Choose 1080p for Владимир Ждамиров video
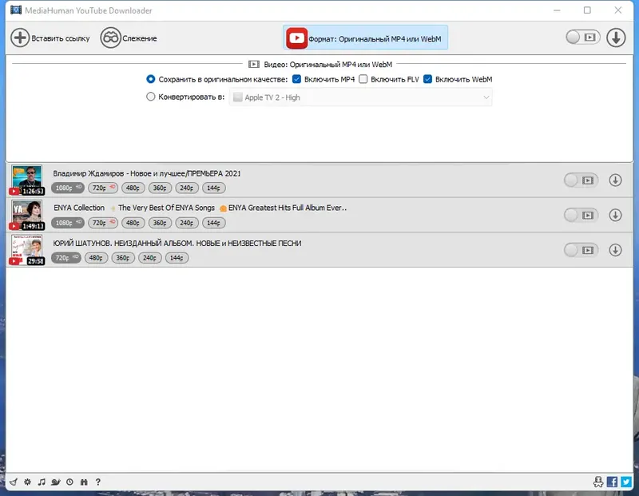This screenshot has height=496, width=639. click(68, 188)
